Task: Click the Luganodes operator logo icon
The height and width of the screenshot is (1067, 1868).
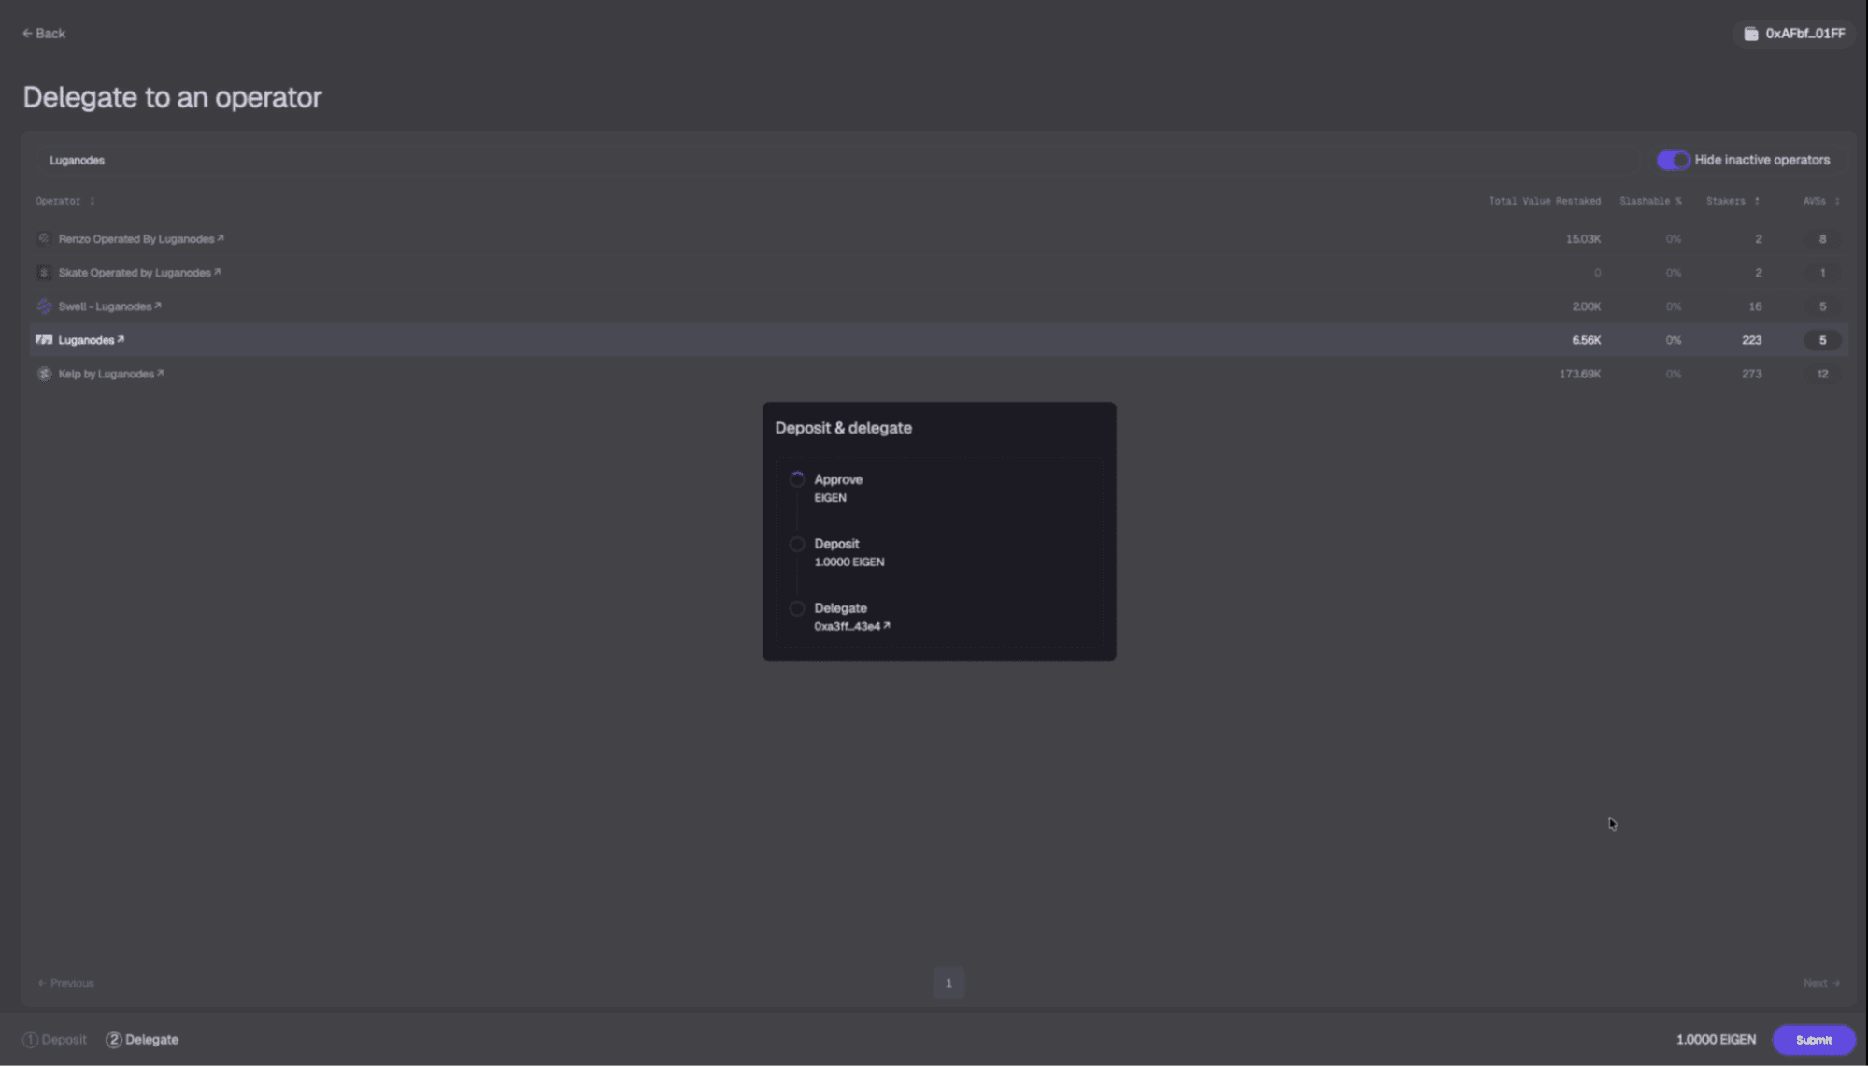Action: pyautogui.click(x=43, y=340)
